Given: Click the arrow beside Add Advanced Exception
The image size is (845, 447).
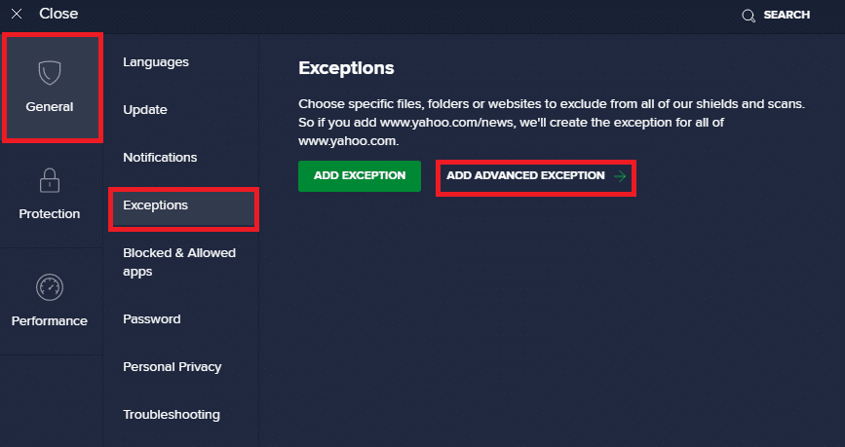Looking at the screenshot, I should pyautogui.click(x=620, y=176).
